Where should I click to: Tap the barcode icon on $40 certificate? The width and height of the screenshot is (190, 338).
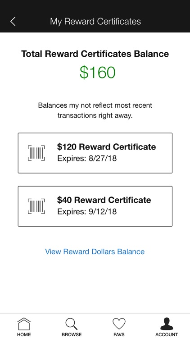click(36, 206)
